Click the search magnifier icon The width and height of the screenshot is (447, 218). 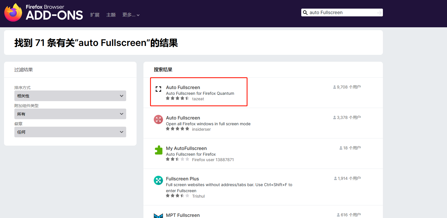click(305, 13)
